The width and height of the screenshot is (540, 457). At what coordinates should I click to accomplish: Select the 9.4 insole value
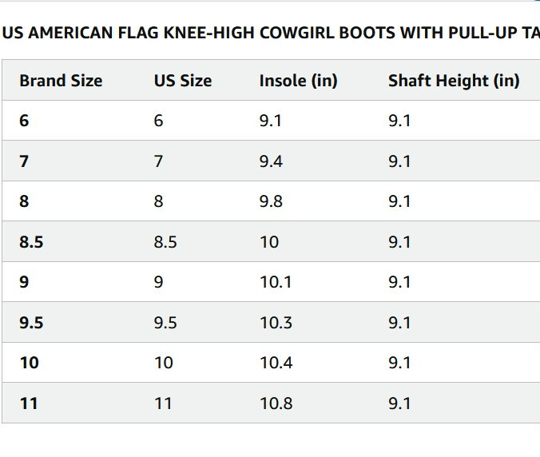click(x=271, y=161)
